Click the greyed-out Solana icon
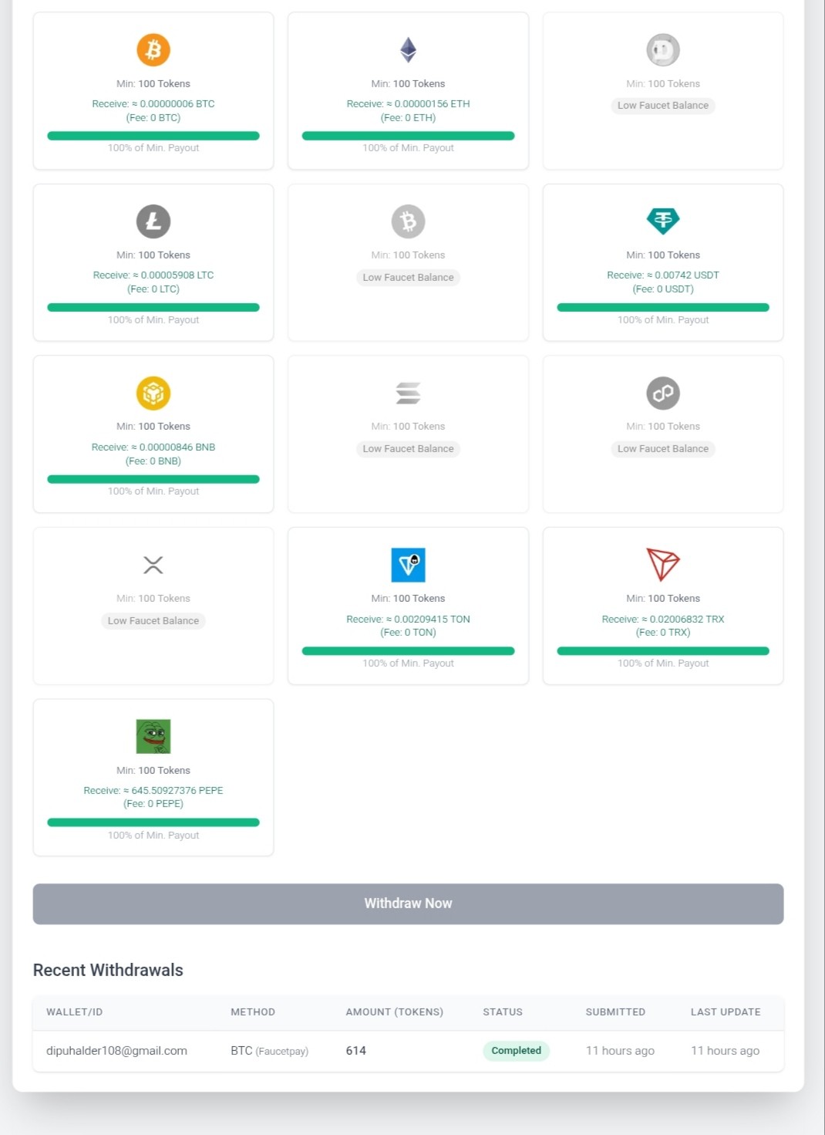This screenshot has width=825, height=1135. 409,394
